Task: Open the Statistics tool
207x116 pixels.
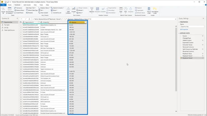Action: coord(92,10)
